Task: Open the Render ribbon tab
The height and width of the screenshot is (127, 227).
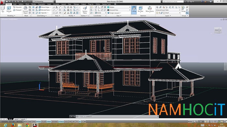Action: (x=34, y=4)
